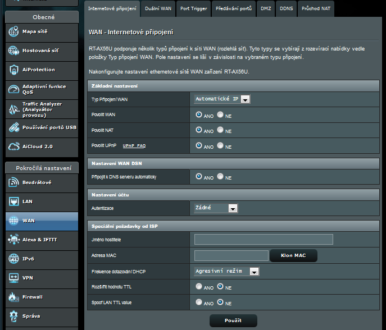Screen dimensions: 386x330
Task: Open the Autentizace dropdown
Action: (216, 208)
